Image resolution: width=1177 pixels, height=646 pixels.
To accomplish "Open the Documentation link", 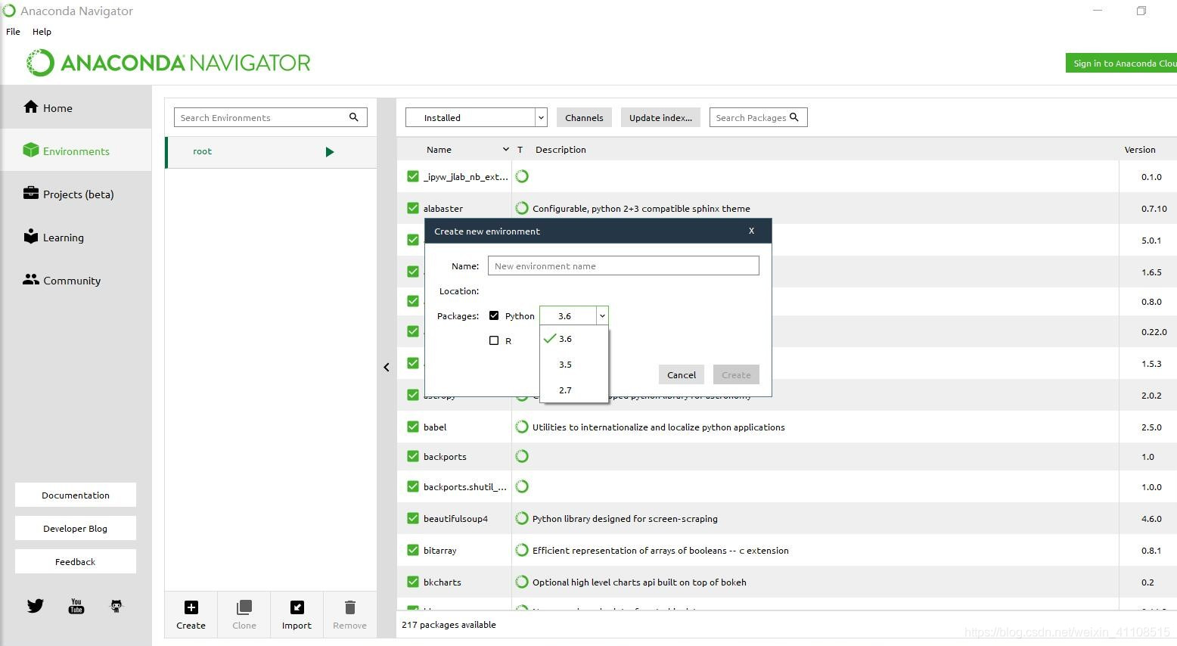I will [76, 495].
